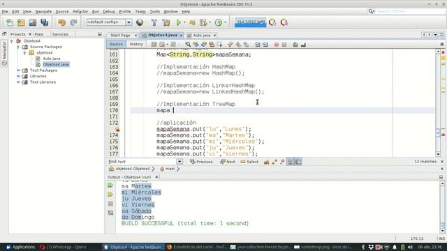
Task: Click the Shift Line Right editor icon
Action: (265, 45)
